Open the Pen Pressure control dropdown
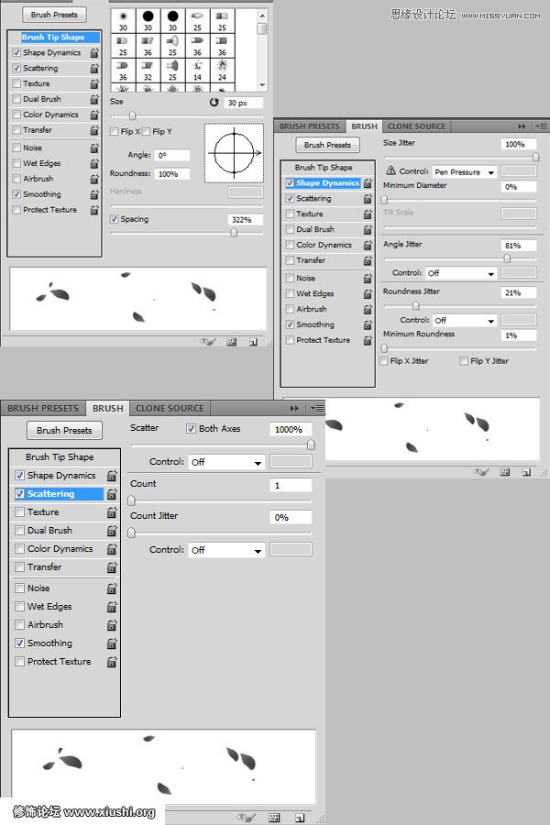The height and width of the screenshot is (825, 550). click(465, 172)
